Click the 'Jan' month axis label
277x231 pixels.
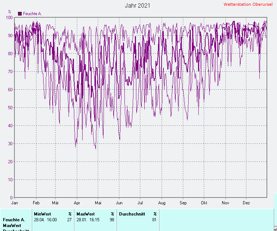pos(15,203)
